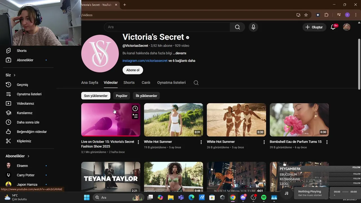Image resolution: width=361 pixels, height=203 pixels.
Task: Click the blue tag extension icon
Action: (318, 15)
